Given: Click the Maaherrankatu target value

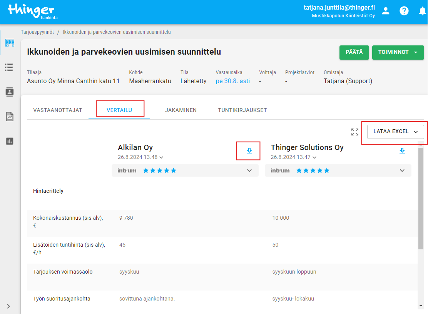Looking at the screenshot, I should click(150, 81).
